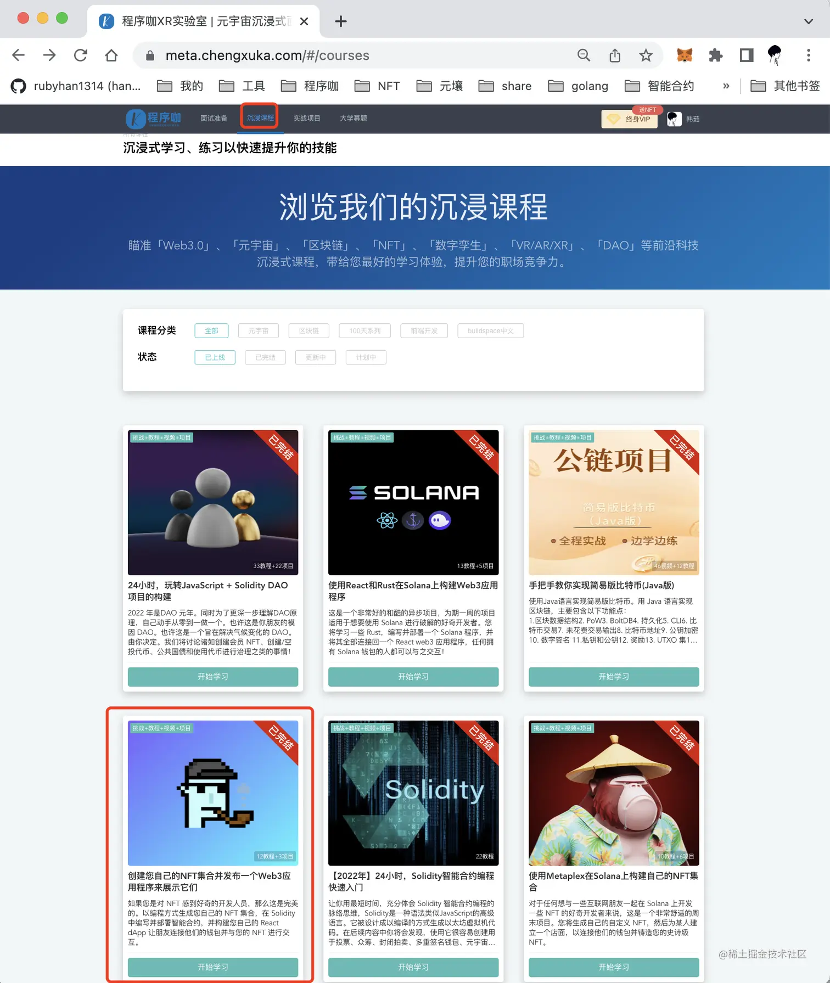Open title 使用React和Rust在Solana上构建Web3应用程序
The image size is (830, 983).
point(413,591)
